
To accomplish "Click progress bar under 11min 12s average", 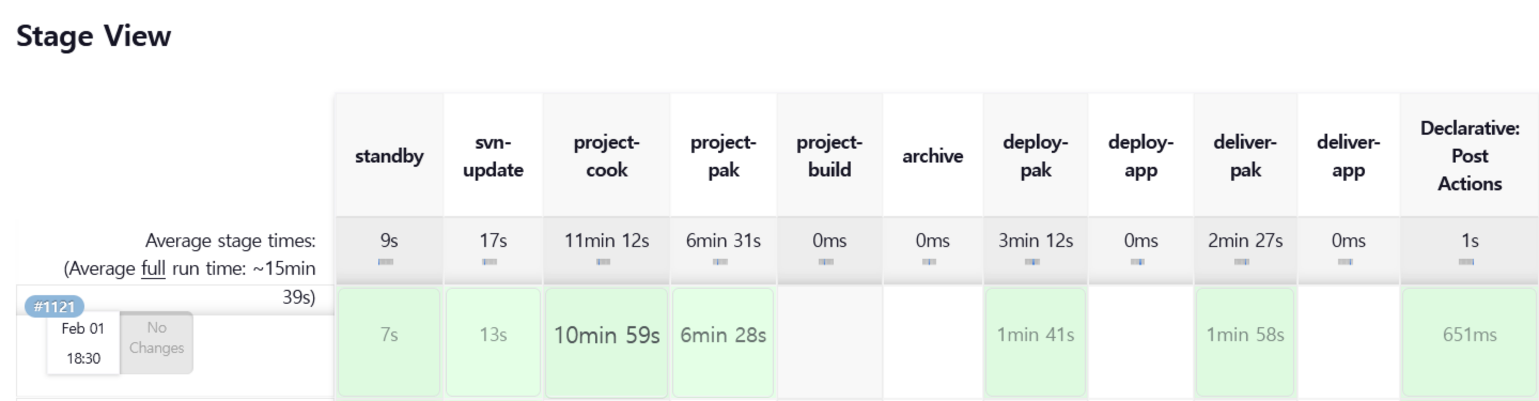I will pos(603,262).
